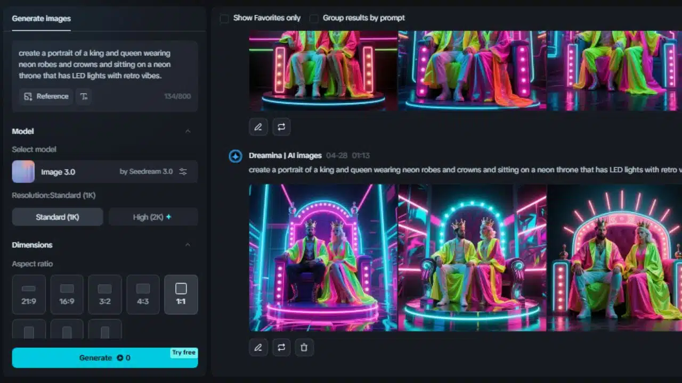This screenshot has height=383, width=682.
Task: Click the edit pencil icon below lower images
Action: (x=258, y=347)
